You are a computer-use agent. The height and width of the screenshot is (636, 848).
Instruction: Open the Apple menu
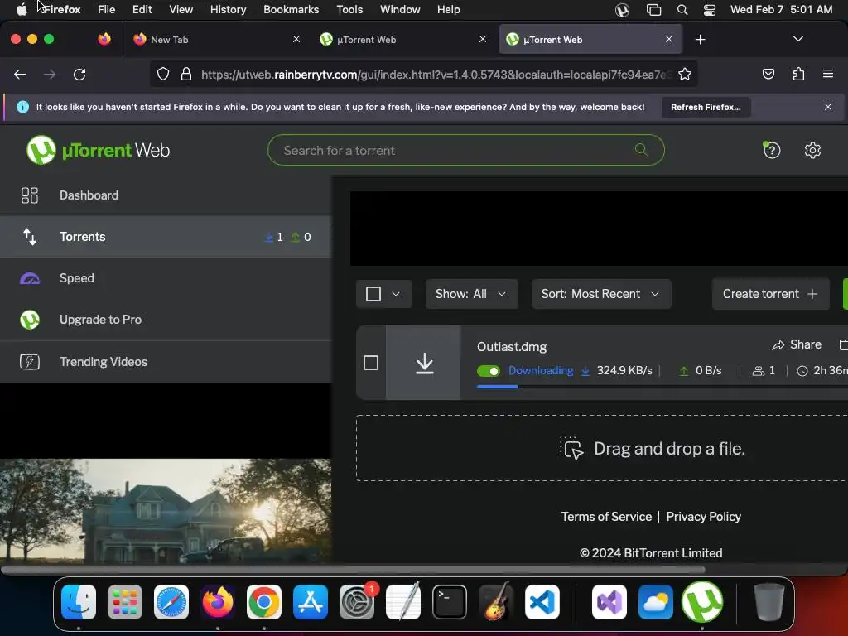coord(22,9)
